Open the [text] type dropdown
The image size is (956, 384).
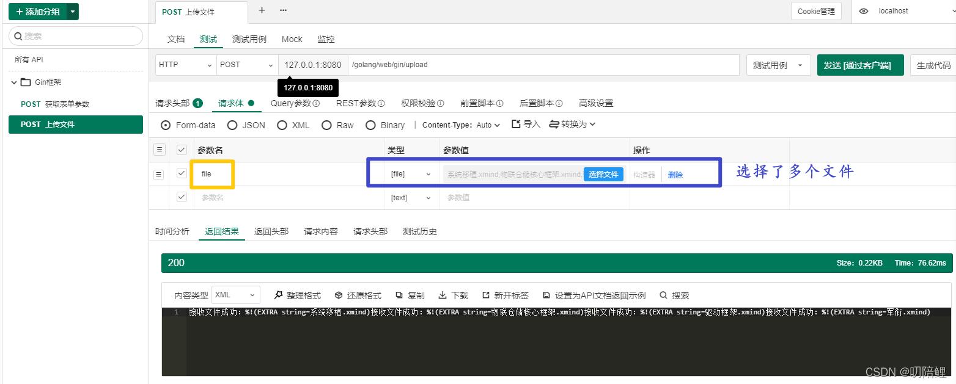pos(411,198)
